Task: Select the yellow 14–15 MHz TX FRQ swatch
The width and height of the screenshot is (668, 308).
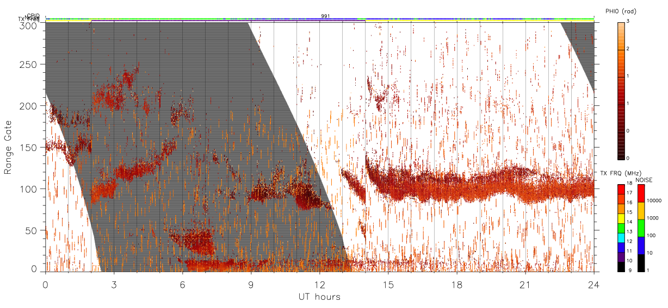Action: [x=621, y=218]
